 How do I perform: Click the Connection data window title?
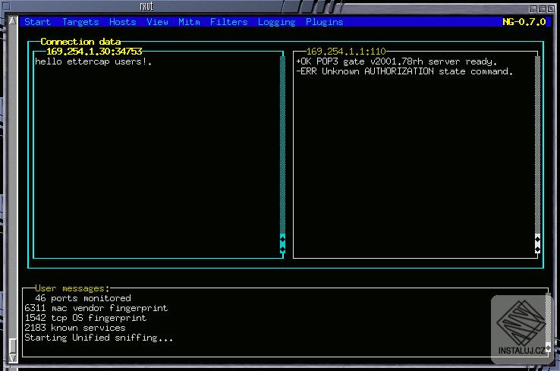point(80,42)
